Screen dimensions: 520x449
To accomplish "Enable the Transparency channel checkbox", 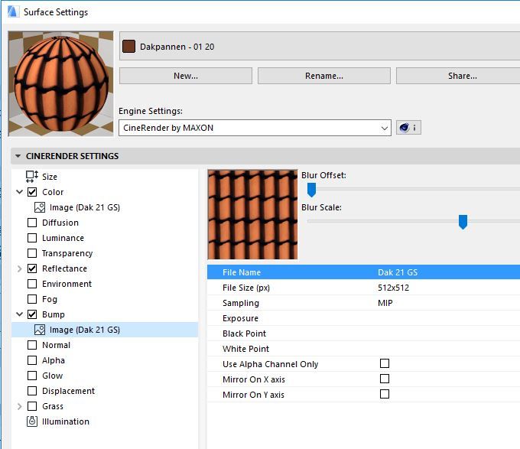I will [x=32, y=253].
